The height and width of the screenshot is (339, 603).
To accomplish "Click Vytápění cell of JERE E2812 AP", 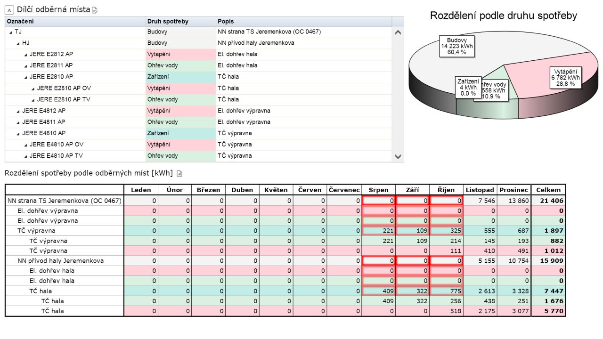I will 181,54.
